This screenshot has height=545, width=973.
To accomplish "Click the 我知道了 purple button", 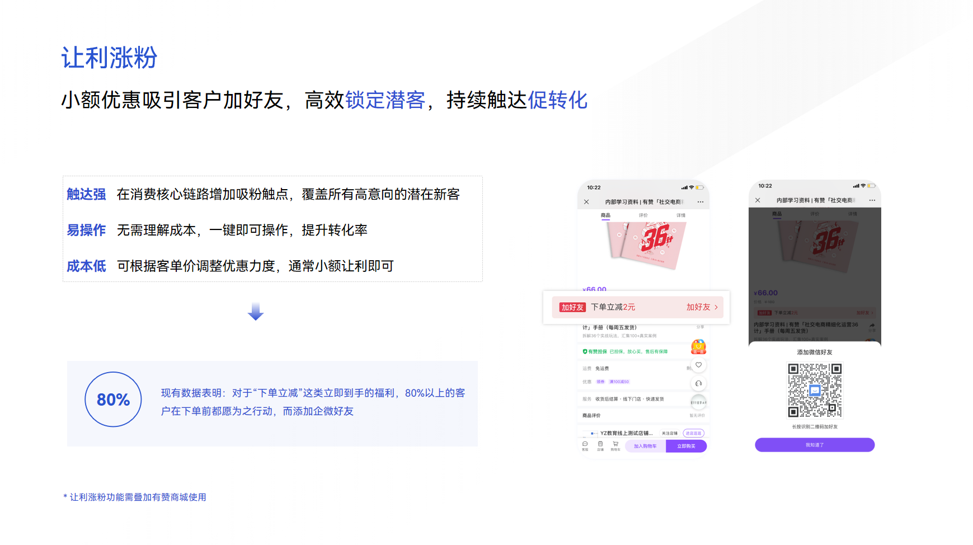I will [x=814, y=445].
